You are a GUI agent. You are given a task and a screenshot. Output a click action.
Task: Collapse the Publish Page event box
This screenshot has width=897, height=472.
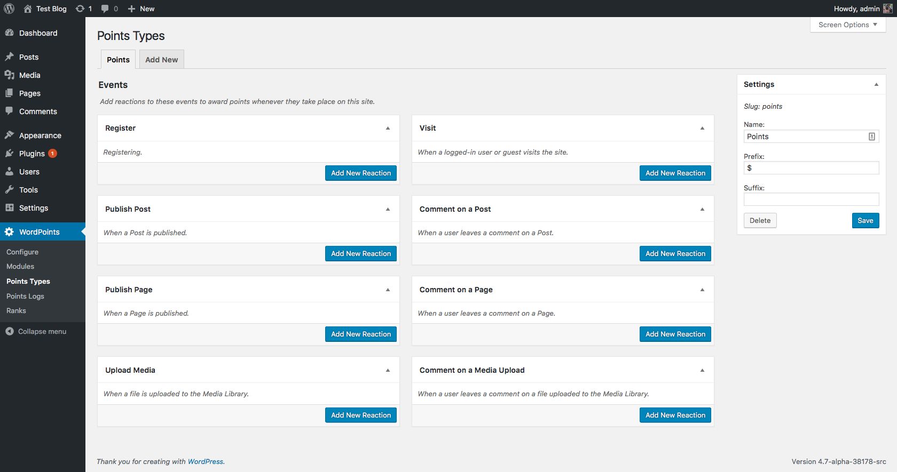388,290
